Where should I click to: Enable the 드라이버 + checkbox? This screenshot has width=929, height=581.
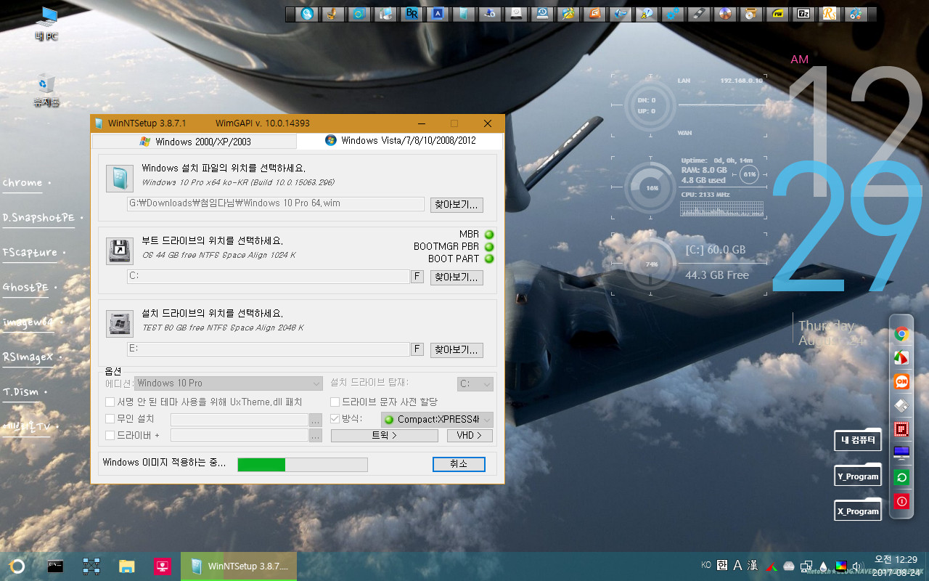click(x=110, y=435)
